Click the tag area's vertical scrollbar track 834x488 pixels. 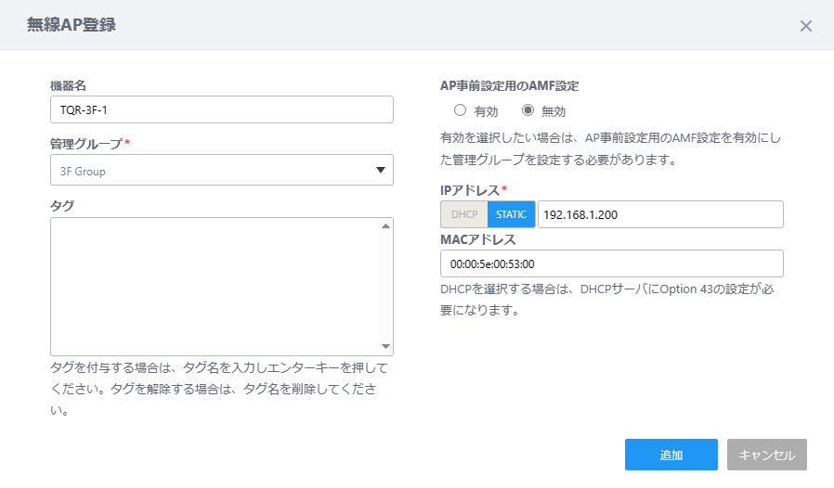[x=386, y=287]
